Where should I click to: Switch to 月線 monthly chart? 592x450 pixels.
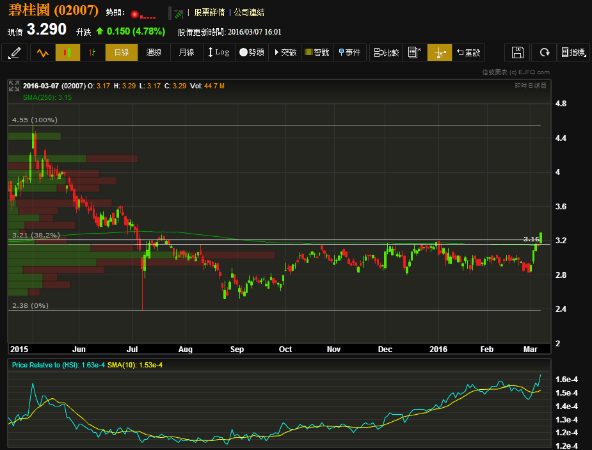pos(186,52)
